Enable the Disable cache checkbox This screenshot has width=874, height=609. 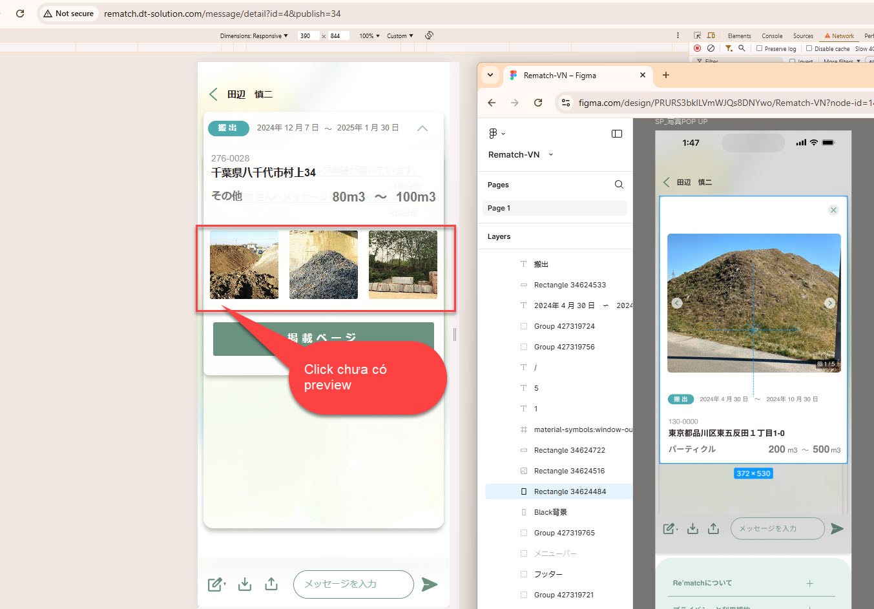(x=809, y=48)
